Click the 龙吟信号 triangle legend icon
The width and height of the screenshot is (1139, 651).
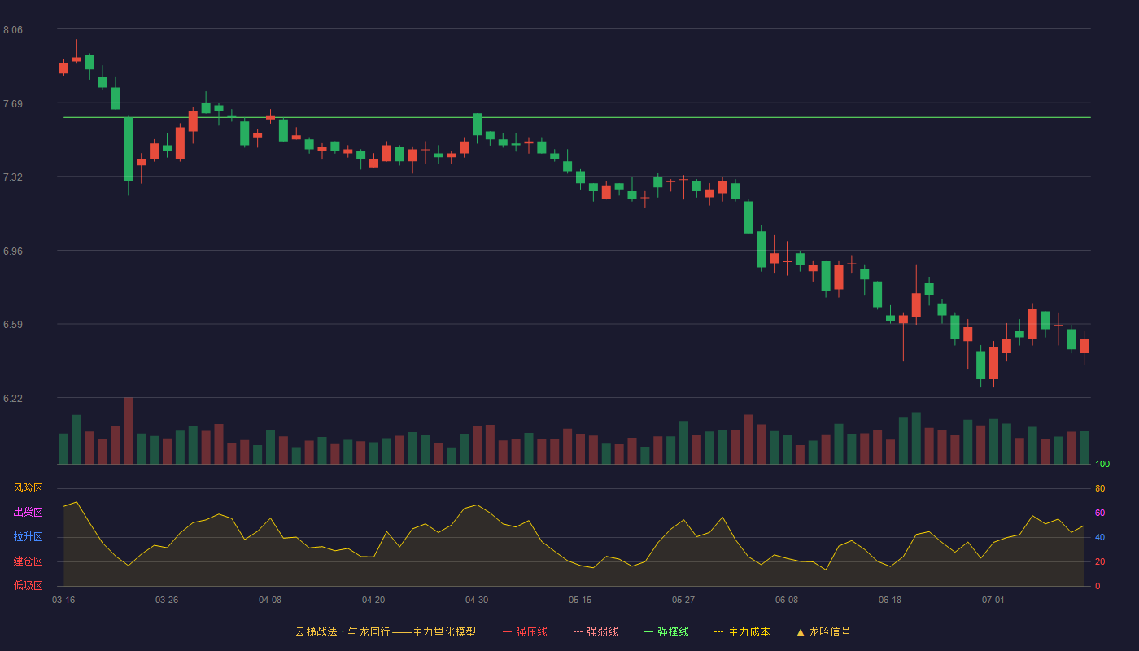pos(801,631)
